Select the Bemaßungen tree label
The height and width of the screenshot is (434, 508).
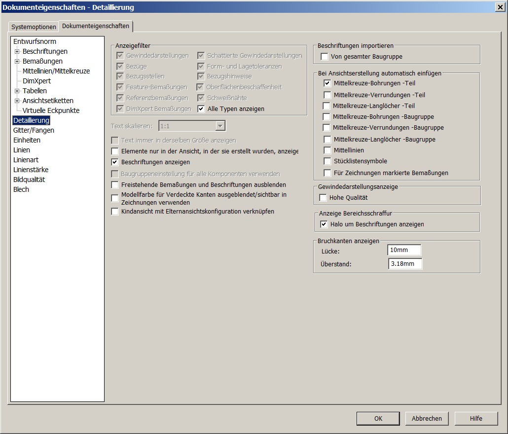coord(42,61)
